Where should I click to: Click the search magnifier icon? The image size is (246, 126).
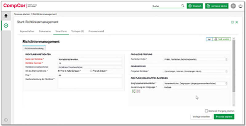click(183, 6)
